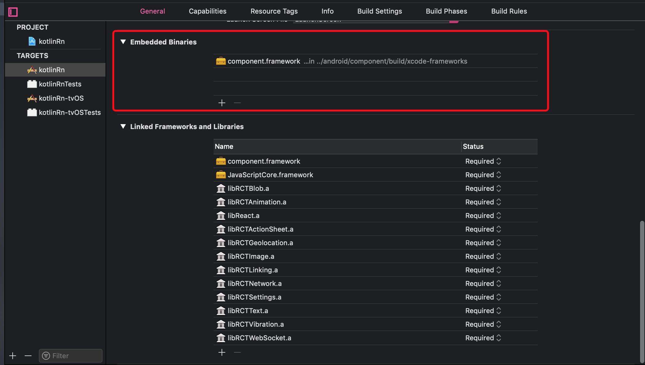Open the Required status popup for libReact.a
Screen dimensions: 645x365
(x=483, y=216)
